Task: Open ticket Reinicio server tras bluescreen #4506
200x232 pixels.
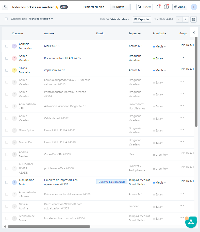Action: (x=67, y=194)
